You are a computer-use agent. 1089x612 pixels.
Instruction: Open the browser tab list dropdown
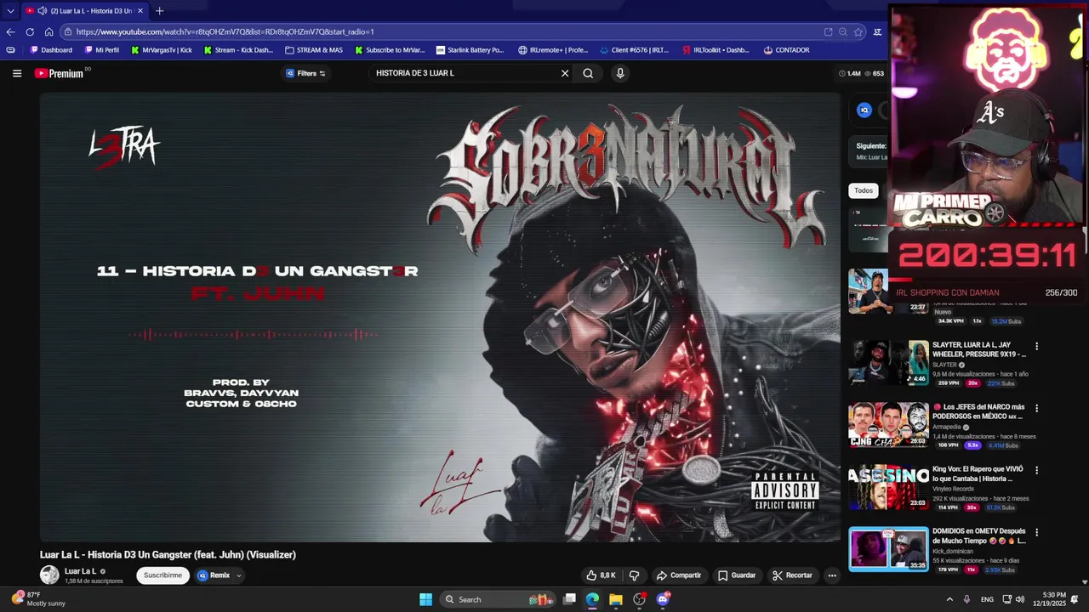coord(10,11)
